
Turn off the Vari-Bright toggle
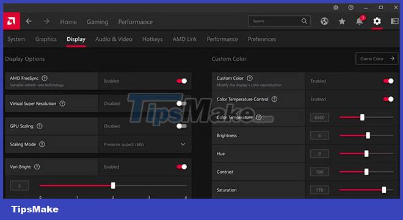click(x=182, y=166)
